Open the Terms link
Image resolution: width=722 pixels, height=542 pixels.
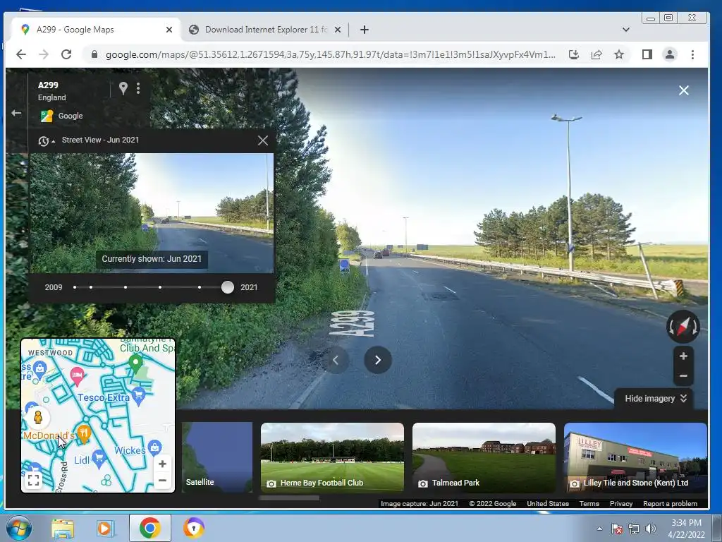click(x=589, y=504)
